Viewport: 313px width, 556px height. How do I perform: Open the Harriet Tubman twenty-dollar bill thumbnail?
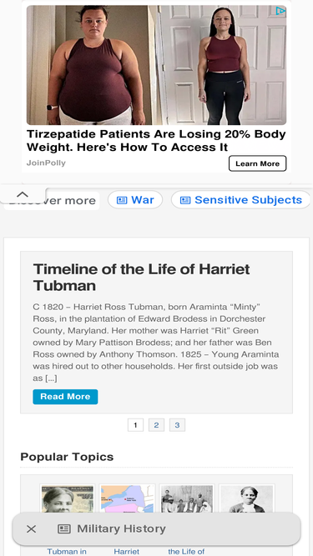[x=68, y=499]
